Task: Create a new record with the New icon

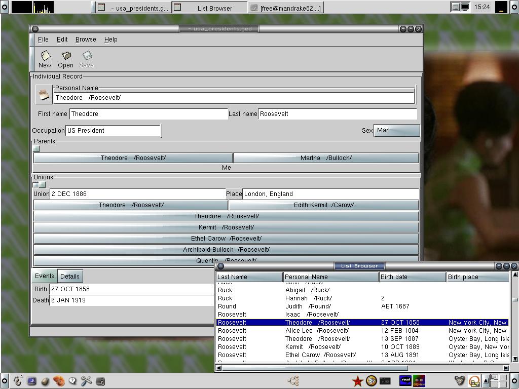Action: click(45, 58)
